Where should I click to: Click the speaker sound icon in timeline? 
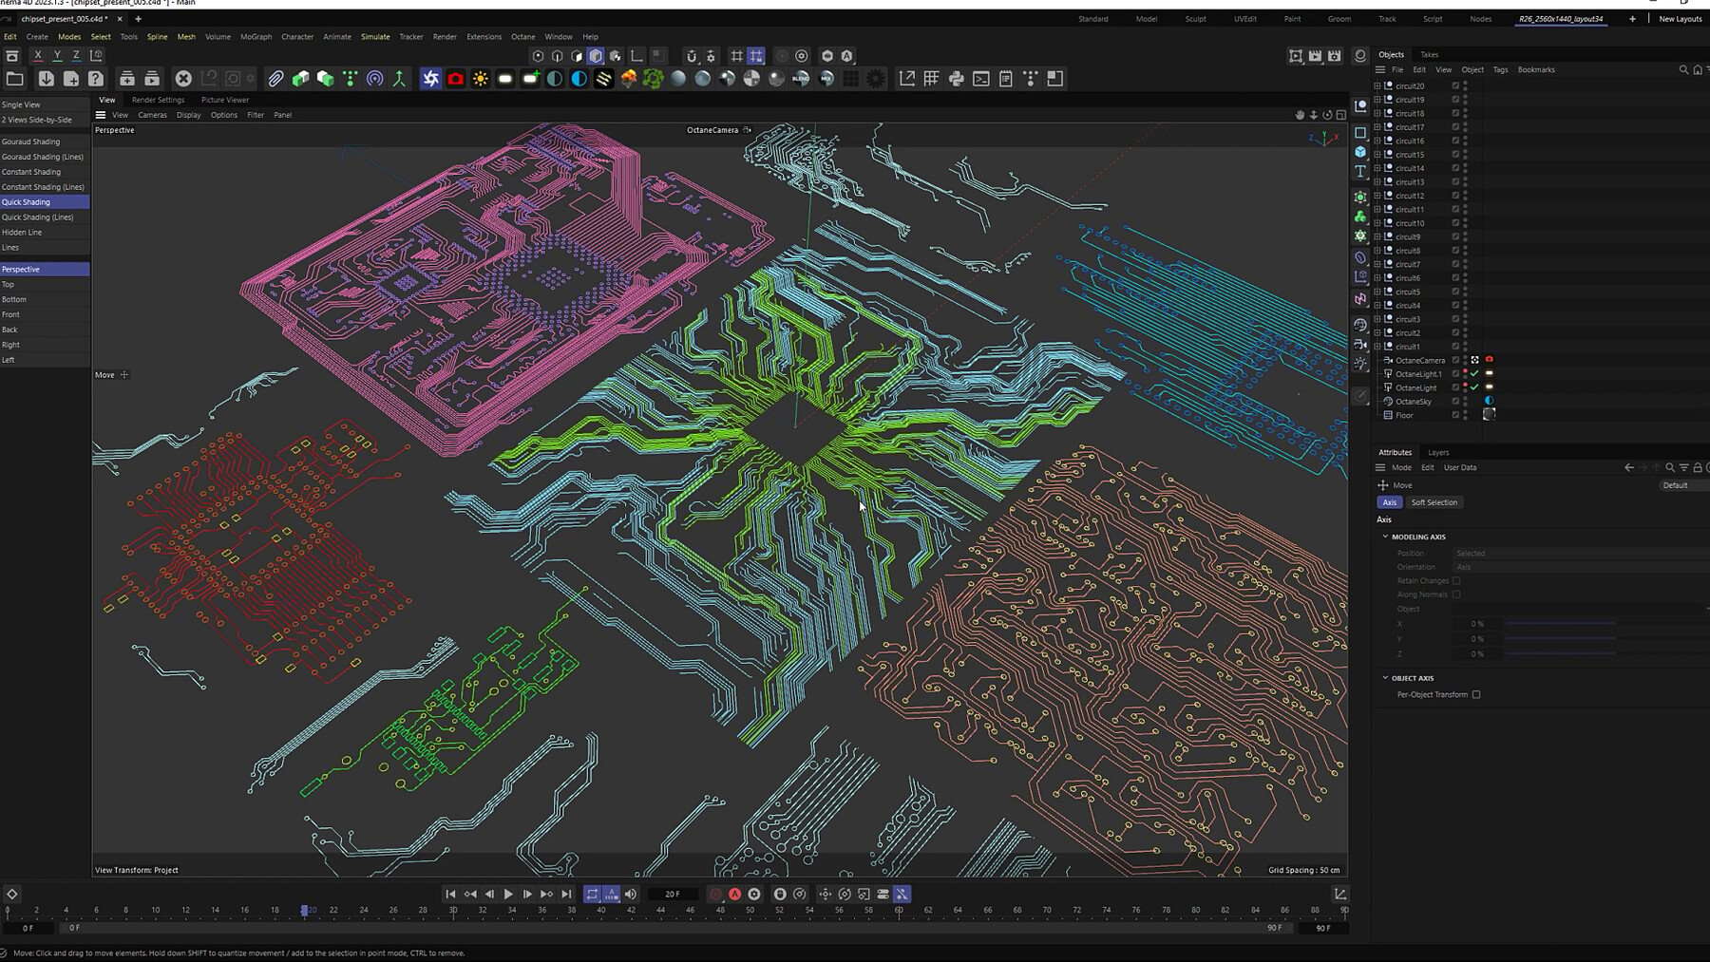click(x=631, y=894)
